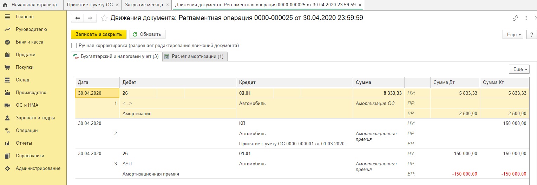The width and height of the screenshot is (537, 185).
Task: Click the Обновить button
Action: [x=148, y=34]
